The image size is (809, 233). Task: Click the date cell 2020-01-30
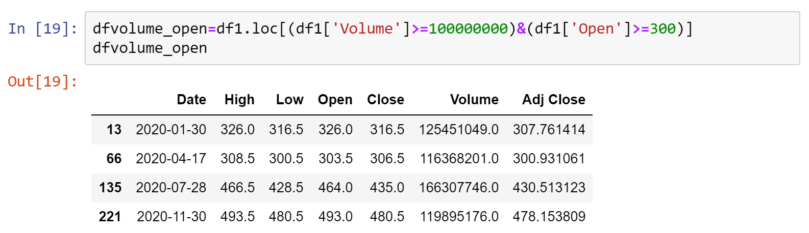(x=171, y=130)
